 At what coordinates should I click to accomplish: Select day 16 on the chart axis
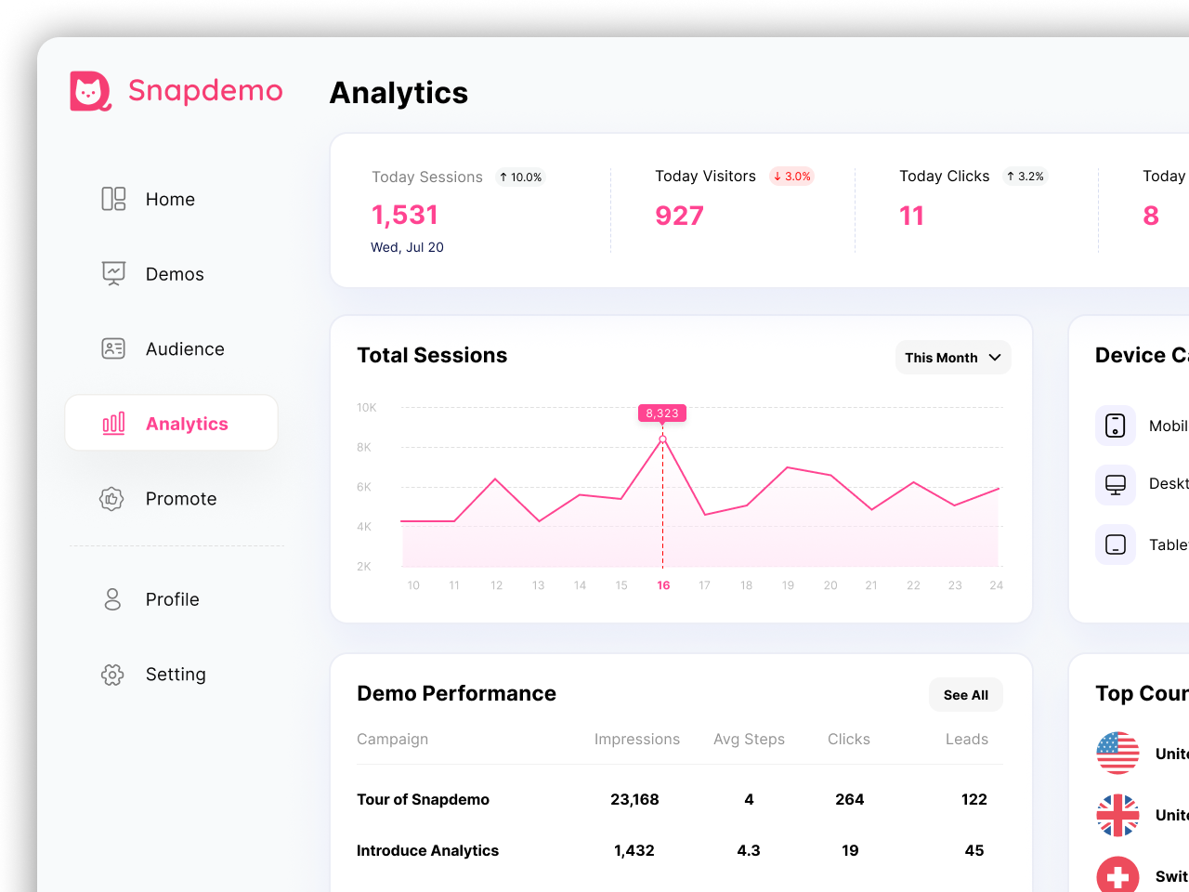tap(663, 585)
